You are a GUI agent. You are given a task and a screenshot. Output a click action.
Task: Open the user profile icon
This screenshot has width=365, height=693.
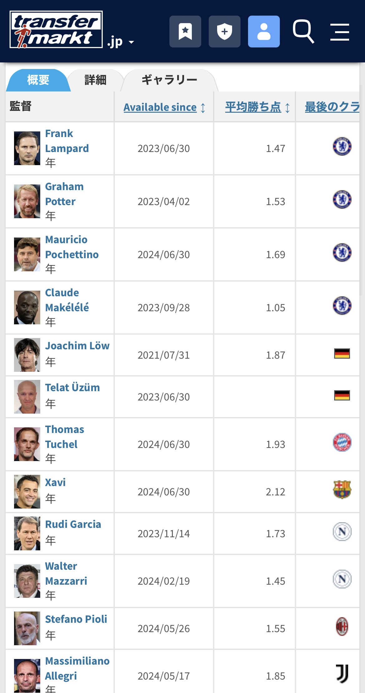pos(264,32)
